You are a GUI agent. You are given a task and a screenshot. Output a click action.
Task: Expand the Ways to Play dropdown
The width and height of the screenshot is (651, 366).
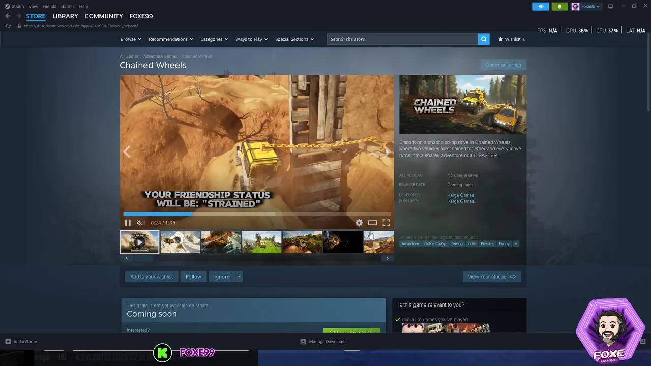pyautogui.click(x=251, y=39)
